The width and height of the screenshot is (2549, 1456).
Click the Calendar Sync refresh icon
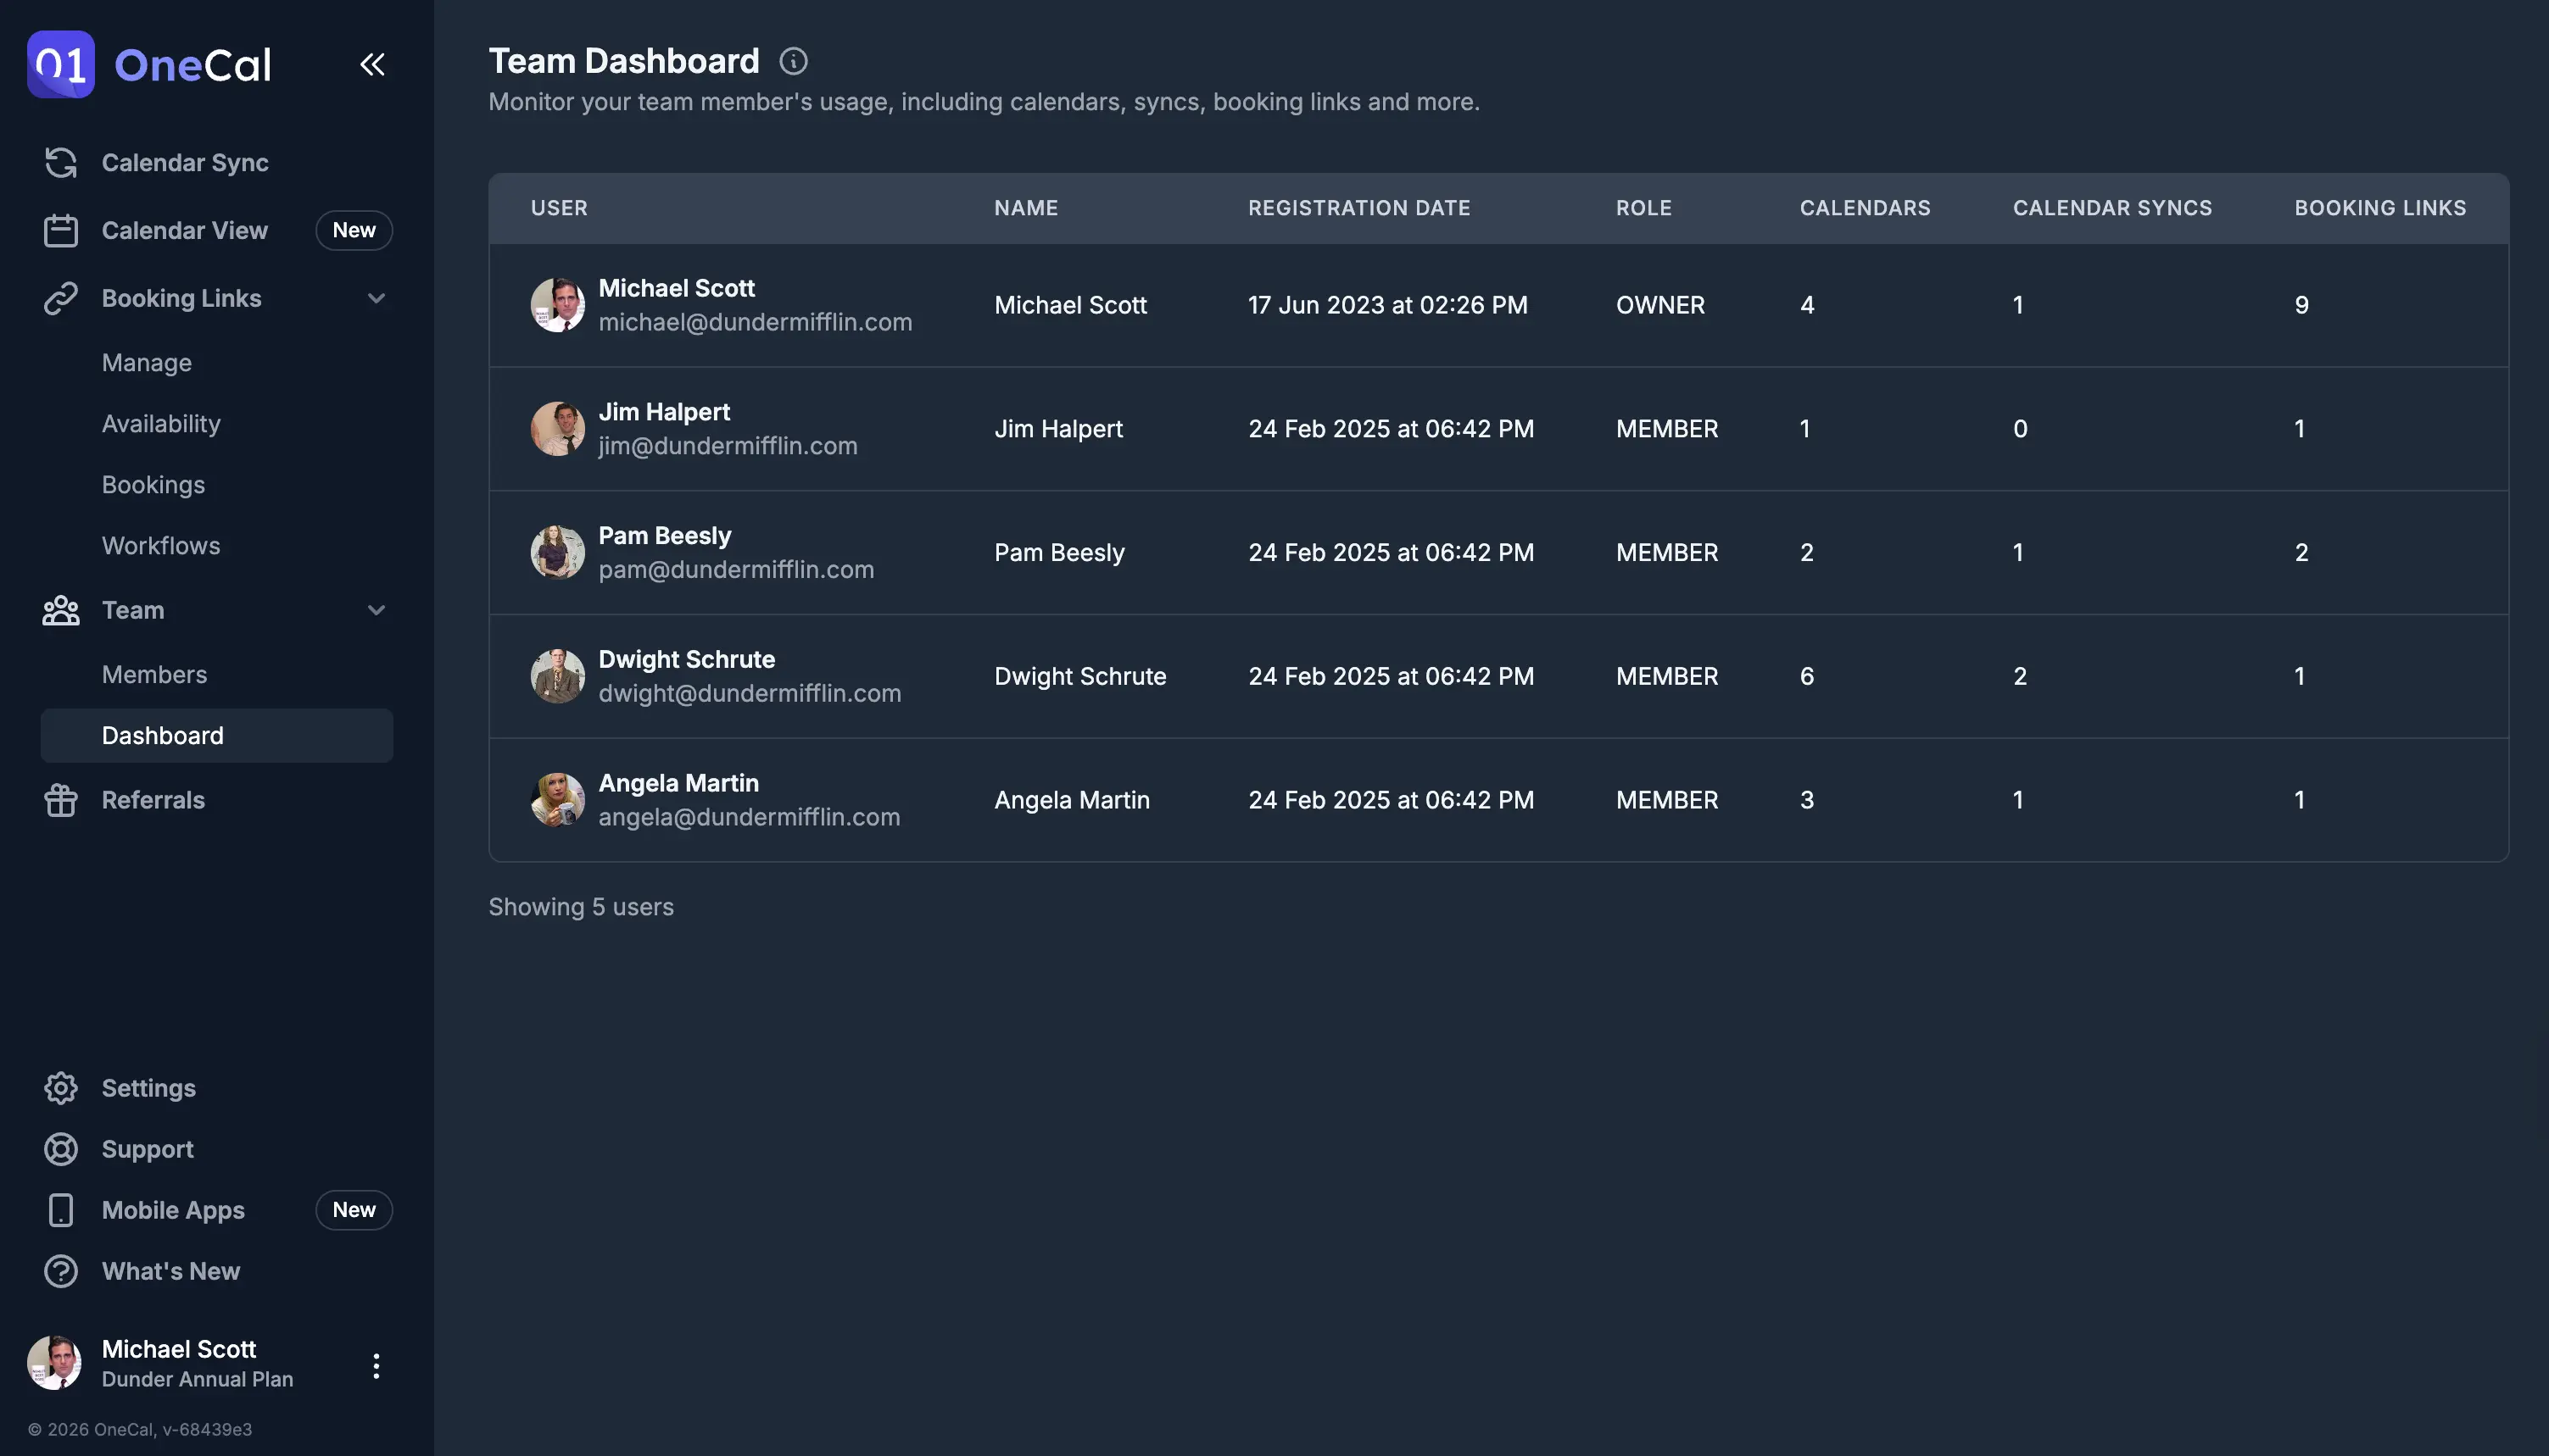pos(61,162)
